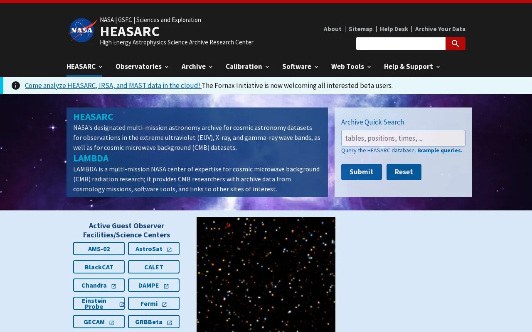532x332 pixels.
Task: Expand the Calibration dropdown
Action: click(247, 66)
